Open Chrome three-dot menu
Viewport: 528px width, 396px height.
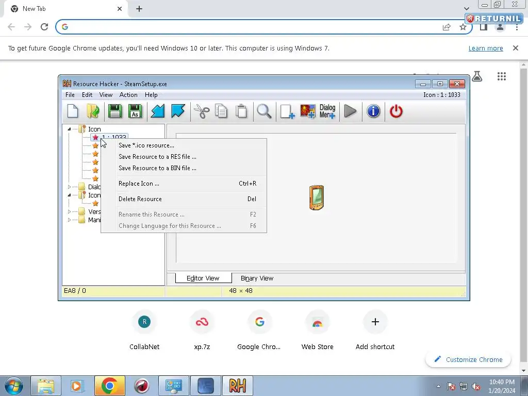[517, 27]
